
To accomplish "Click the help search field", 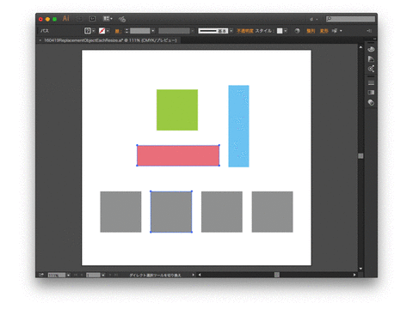I will pos(350,19).
